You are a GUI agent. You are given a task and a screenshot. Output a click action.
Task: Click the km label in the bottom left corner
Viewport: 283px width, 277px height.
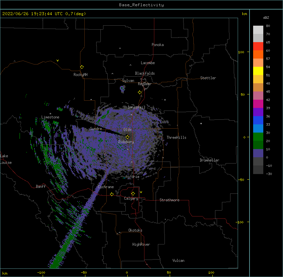[5, 273]
